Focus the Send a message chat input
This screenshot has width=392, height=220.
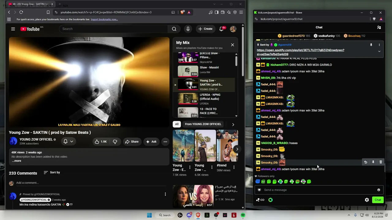coord(319,190)
